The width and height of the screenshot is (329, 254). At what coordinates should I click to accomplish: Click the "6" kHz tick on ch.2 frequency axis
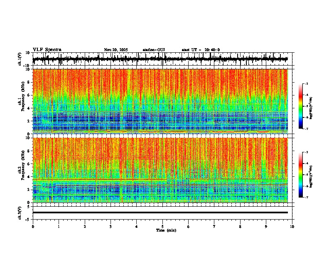click(29, 164)
